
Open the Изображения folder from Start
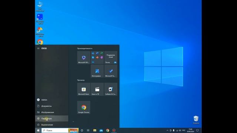pos(52,112)
